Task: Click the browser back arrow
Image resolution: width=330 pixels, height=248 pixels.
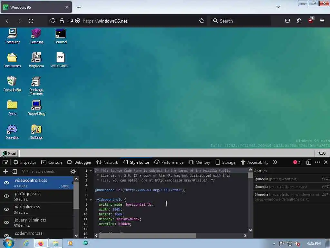Action: (8, 21)
